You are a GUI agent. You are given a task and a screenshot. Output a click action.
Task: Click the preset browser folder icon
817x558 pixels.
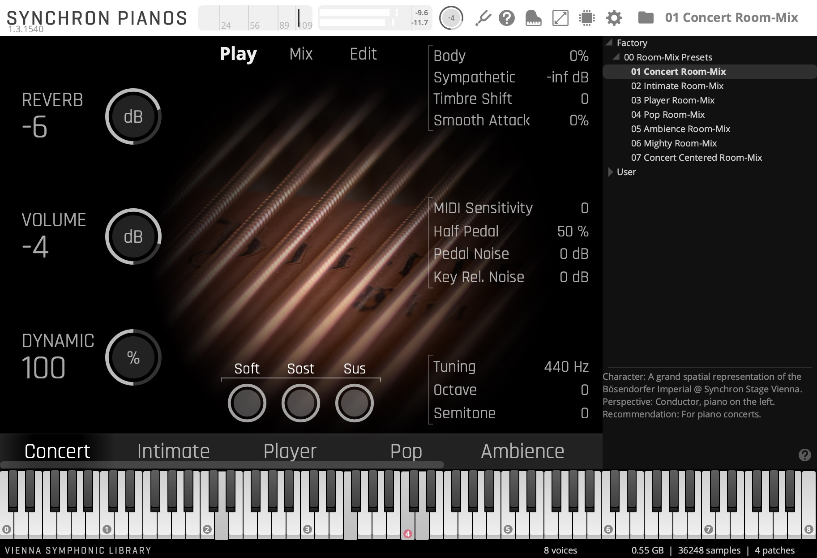point(645,18)
